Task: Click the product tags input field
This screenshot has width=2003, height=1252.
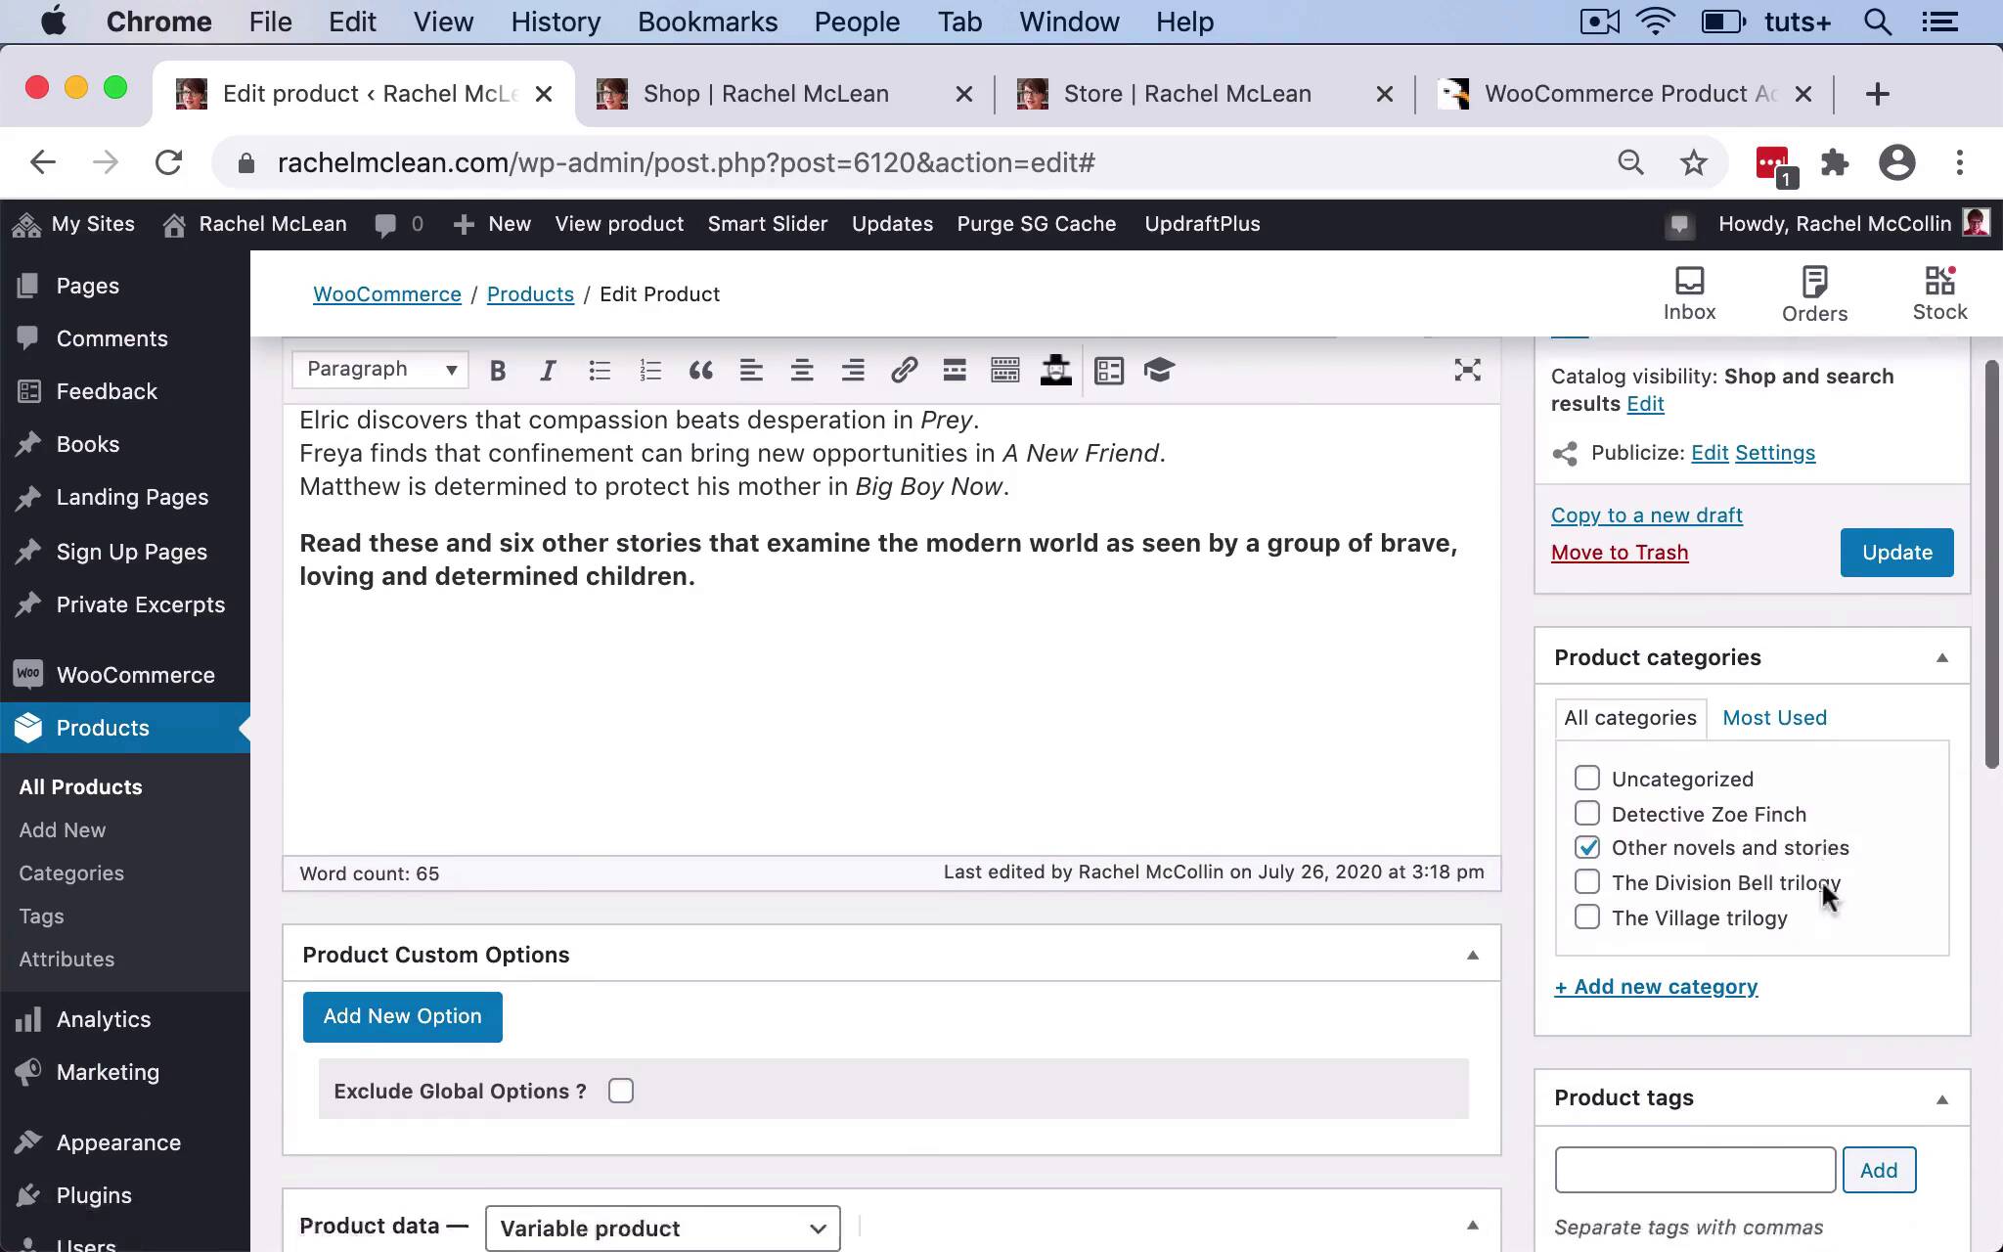Action: coord(1695,1170)
